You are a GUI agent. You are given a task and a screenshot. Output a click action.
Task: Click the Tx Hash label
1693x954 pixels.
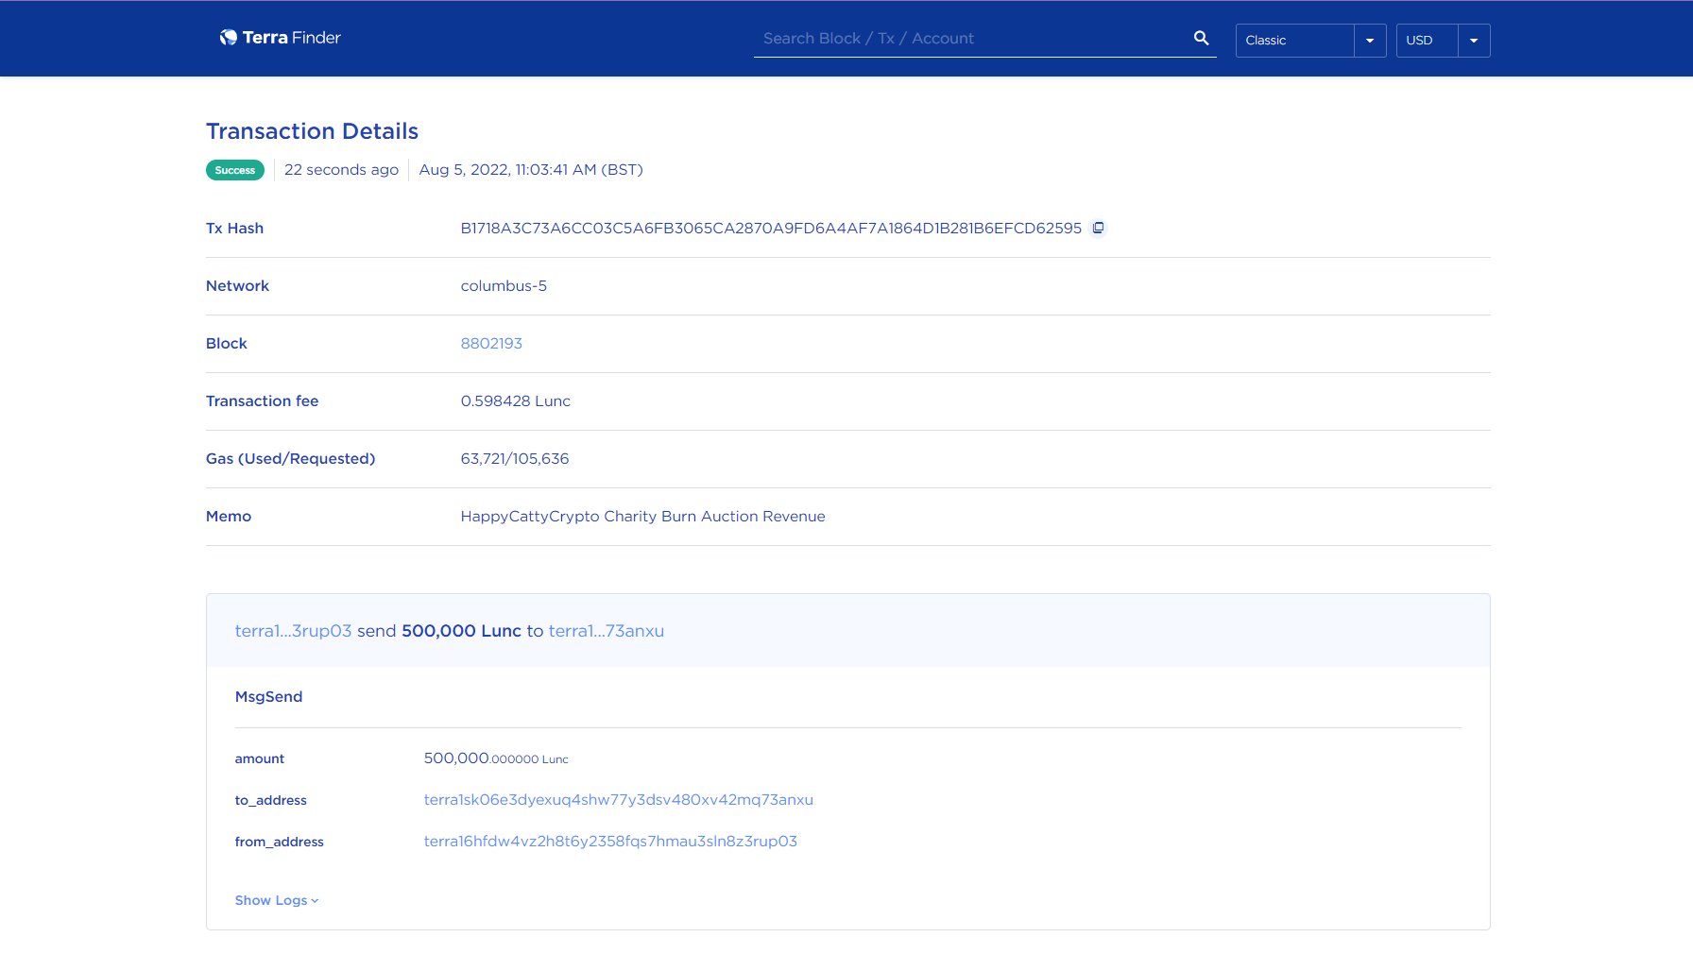tap(234, 229)
